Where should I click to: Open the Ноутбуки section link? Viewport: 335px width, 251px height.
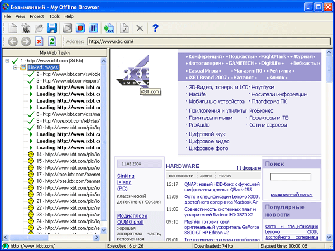(263, 88)
